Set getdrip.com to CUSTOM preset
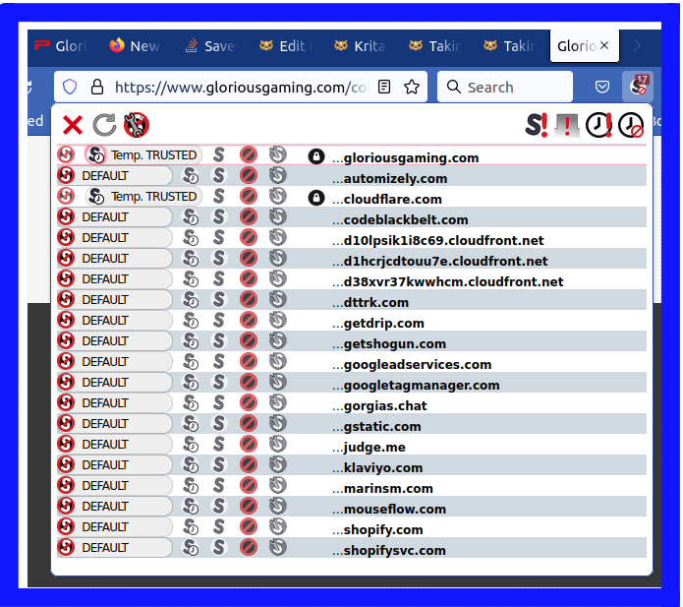 277,321
